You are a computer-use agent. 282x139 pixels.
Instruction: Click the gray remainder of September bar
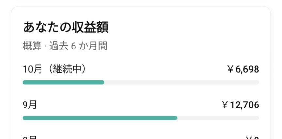218,118
